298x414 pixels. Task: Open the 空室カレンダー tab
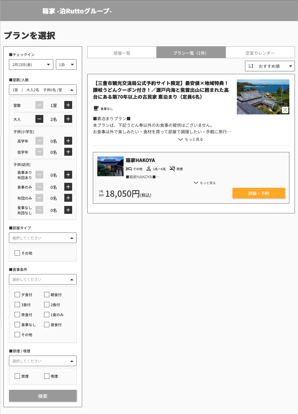pos(260,53)
